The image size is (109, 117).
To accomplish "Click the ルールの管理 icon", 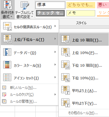I will click(4, 101).
